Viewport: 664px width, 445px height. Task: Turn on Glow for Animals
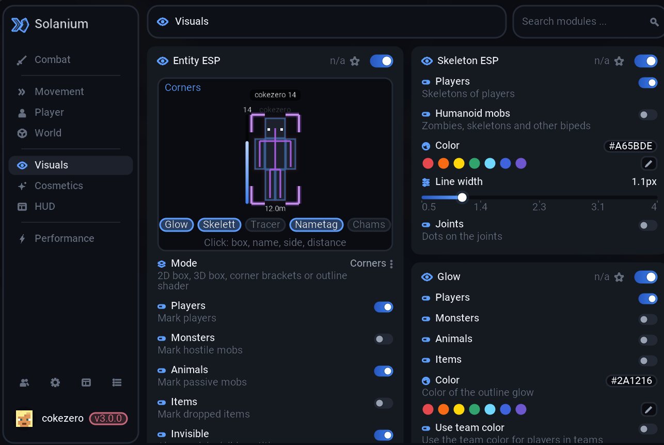pyautogui.click(x=648, y=340)
